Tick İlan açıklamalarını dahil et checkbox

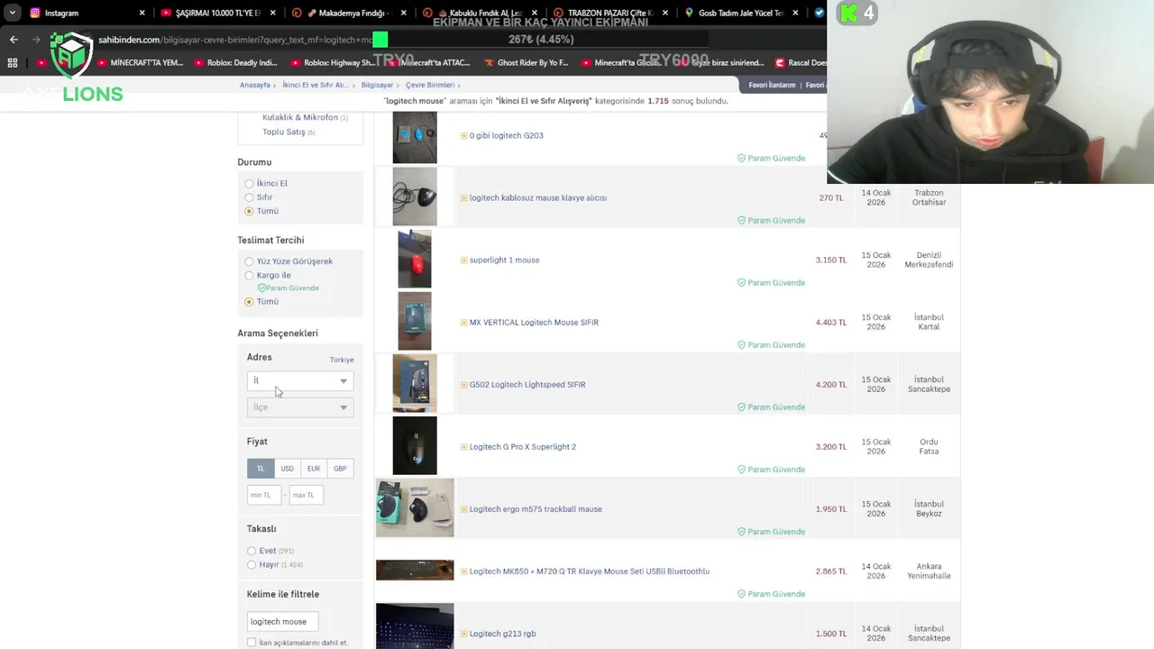(252, 643)
